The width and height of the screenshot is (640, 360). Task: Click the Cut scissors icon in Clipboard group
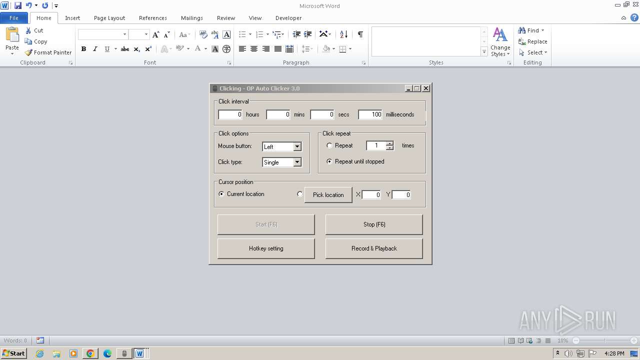click(x=28, y=30)
